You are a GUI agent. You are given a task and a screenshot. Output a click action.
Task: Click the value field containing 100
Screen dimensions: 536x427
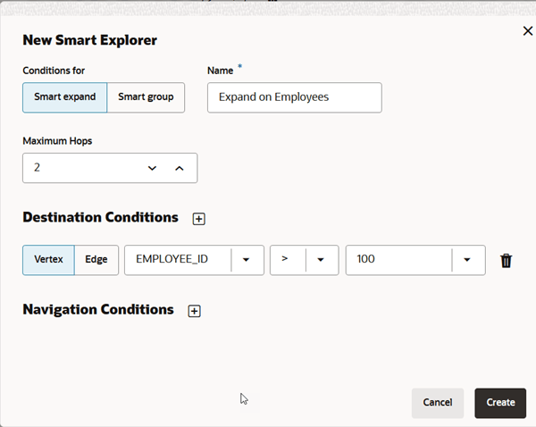[x=398, y=260]
